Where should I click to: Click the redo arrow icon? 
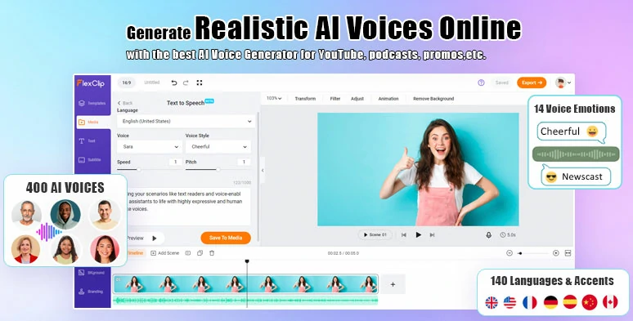point(186,82)
